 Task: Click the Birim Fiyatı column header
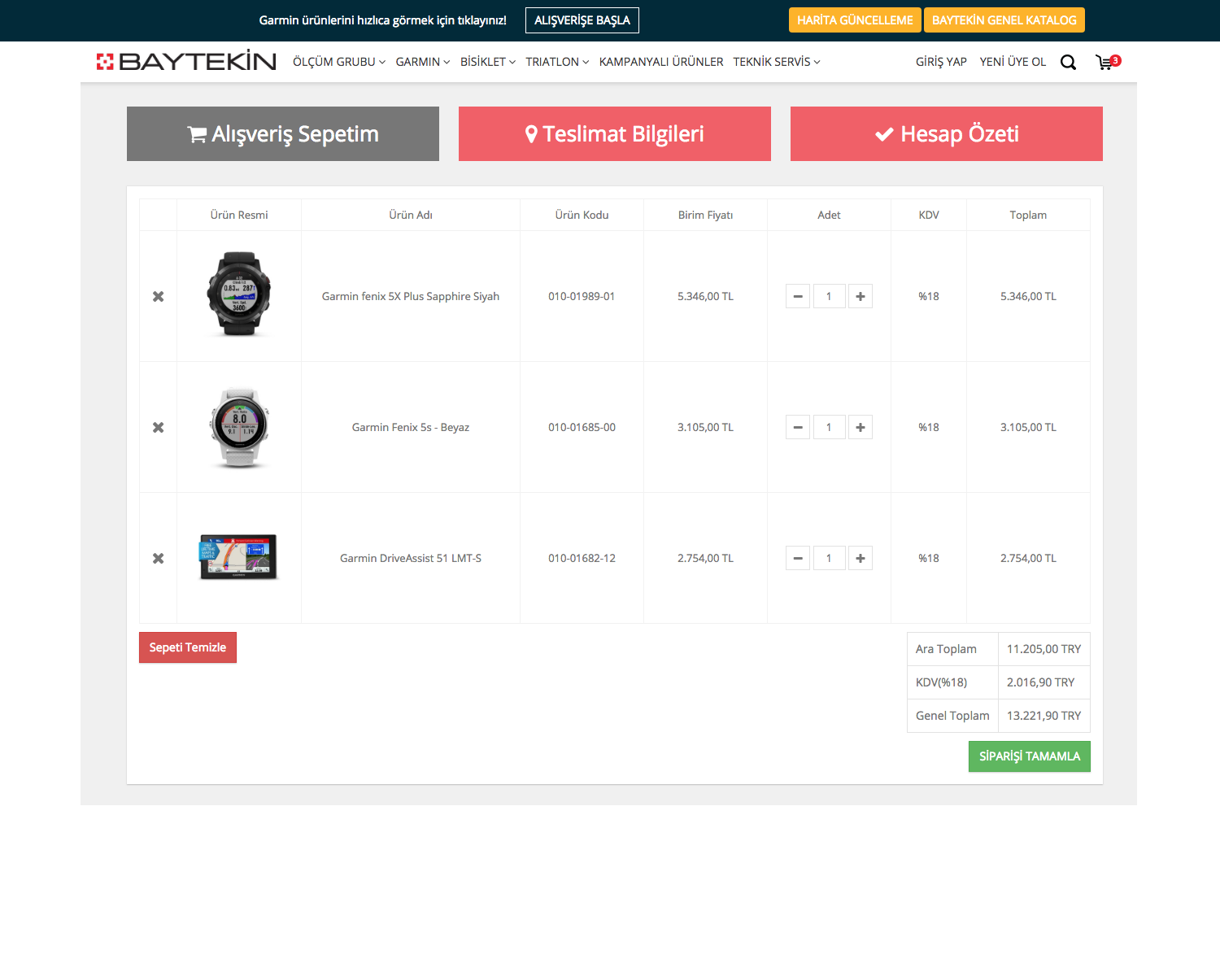tap(705, 215)
